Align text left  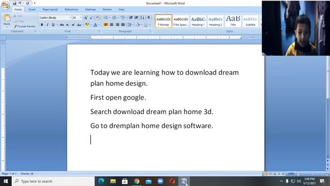[x=106, y=25]
